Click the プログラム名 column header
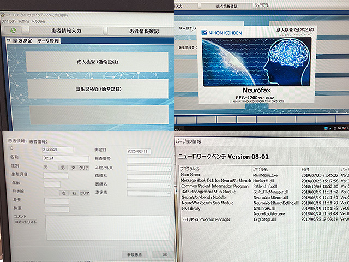 point(190,169)
